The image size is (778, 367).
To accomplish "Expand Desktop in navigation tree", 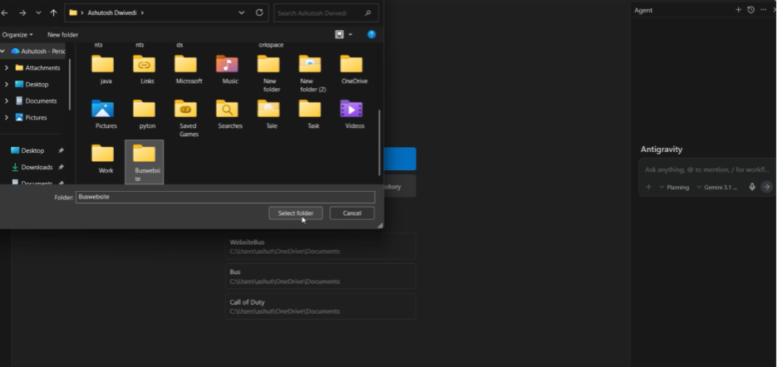I will 7,85.
